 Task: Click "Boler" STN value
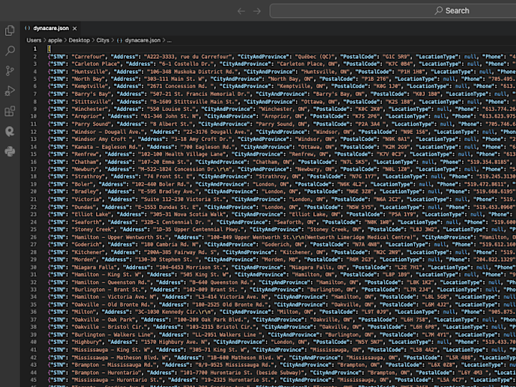82,184
